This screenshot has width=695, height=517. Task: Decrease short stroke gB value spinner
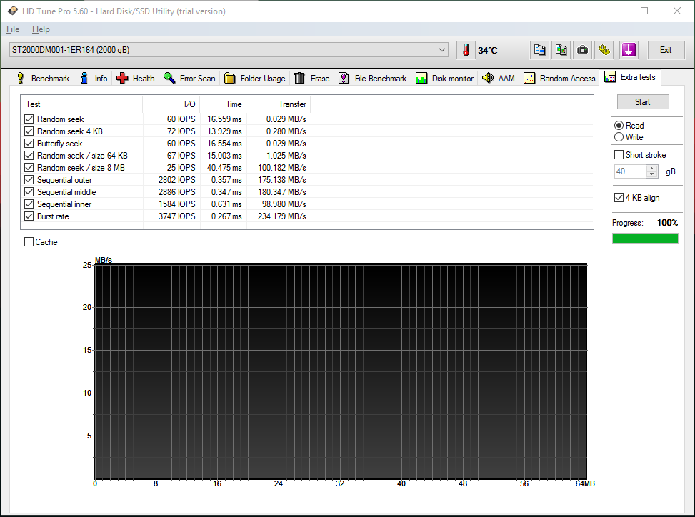click(651, 174)
